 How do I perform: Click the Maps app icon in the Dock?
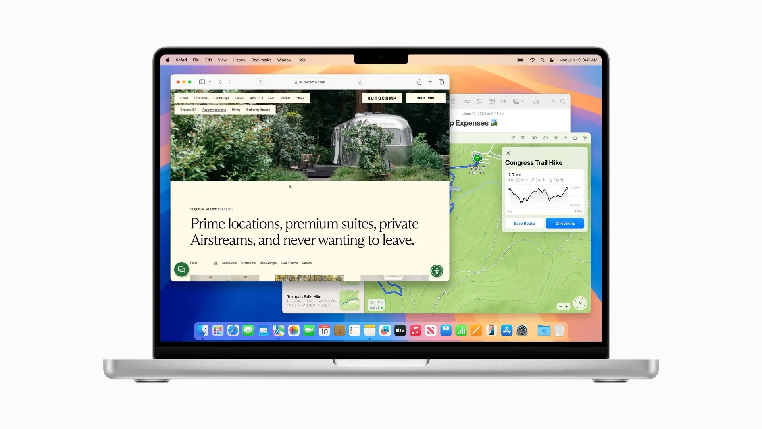click(x=279, y=330)
